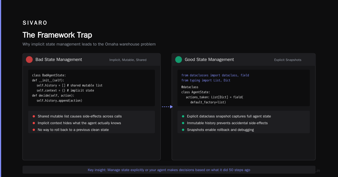The width and height of the screenshot is (338, 177).
Task: Click the 'Implicit, Mutable, Shared' label
Action: pyautogui.click(x=128, y=60)
